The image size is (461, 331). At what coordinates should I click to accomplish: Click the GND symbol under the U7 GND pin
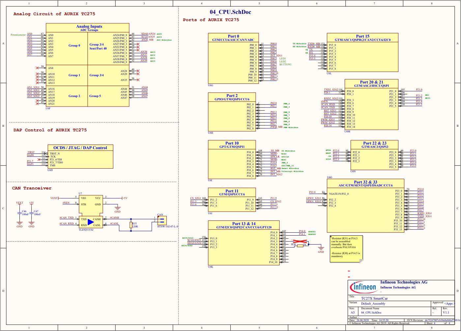pos(117,209)
